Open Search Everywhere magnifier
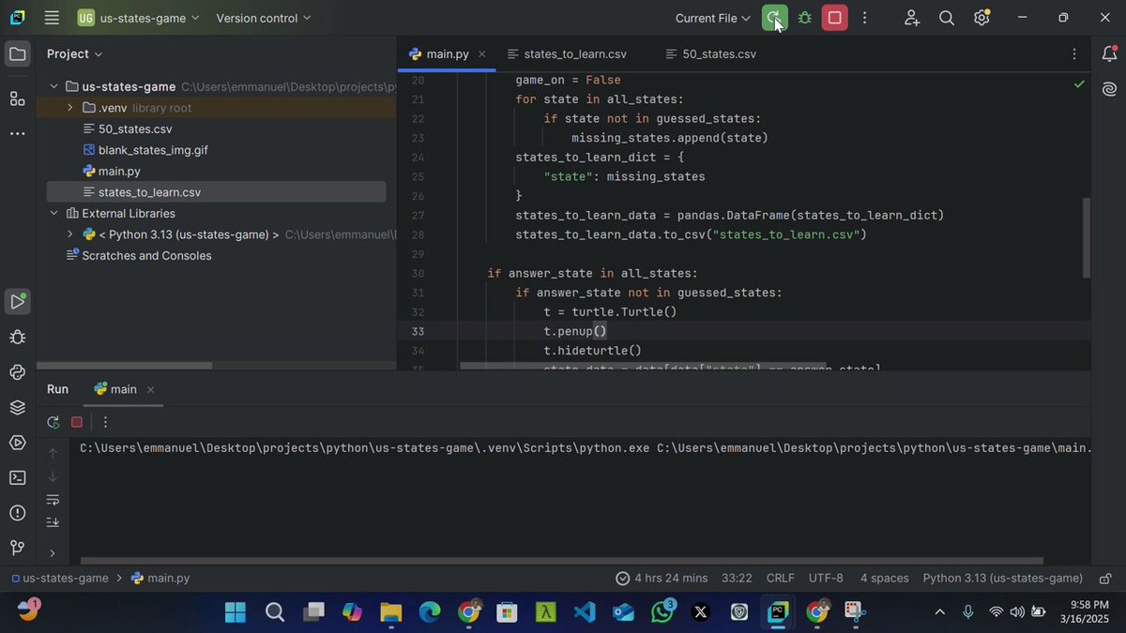 947,18
